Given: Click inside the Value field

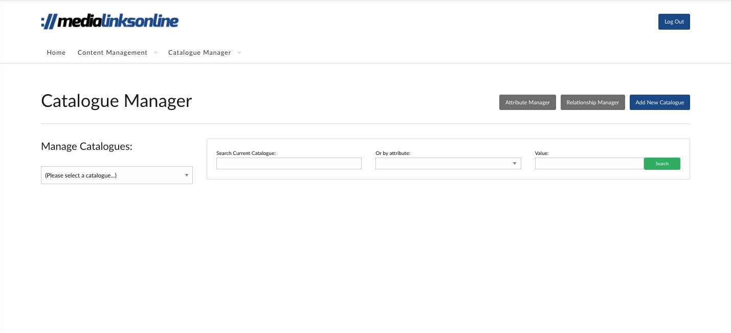Looking at the screenshot, I should (x=589, y=163).
